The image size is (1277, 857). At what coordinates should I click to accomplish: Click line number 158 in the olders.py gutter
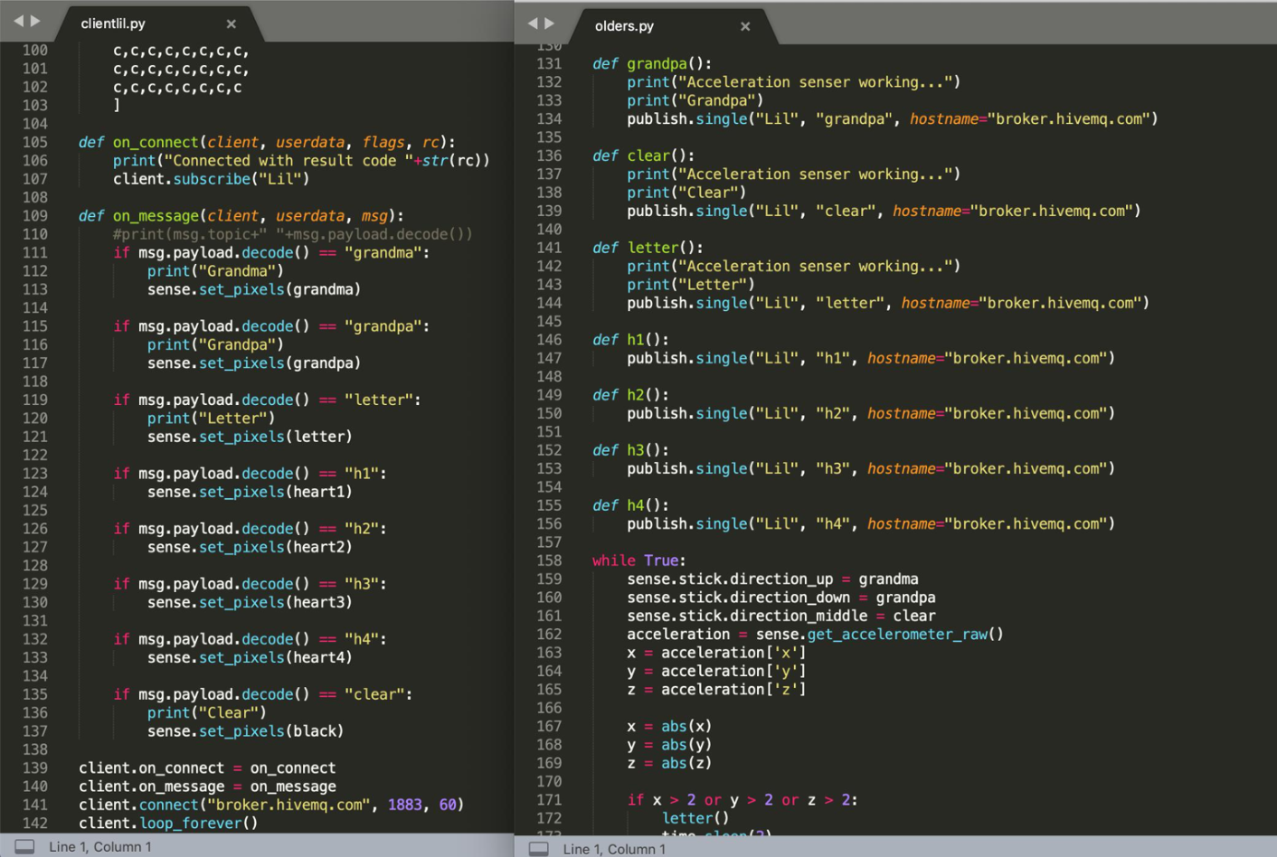pos(549,560)
